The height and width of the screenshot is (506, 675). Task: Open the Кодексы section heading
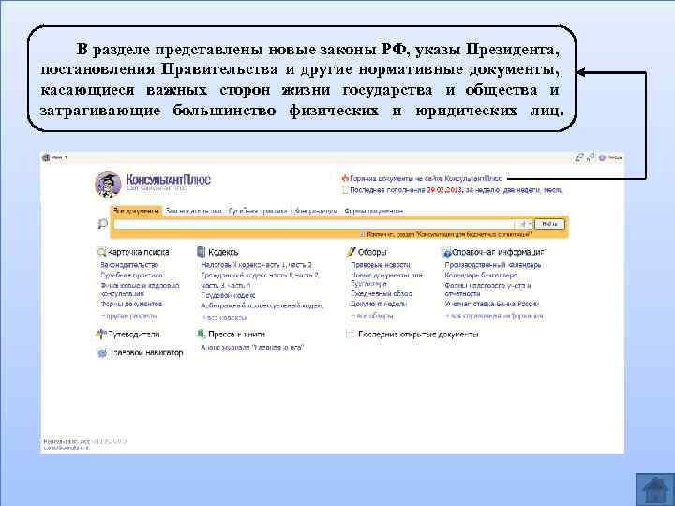(x=223, y=252)
